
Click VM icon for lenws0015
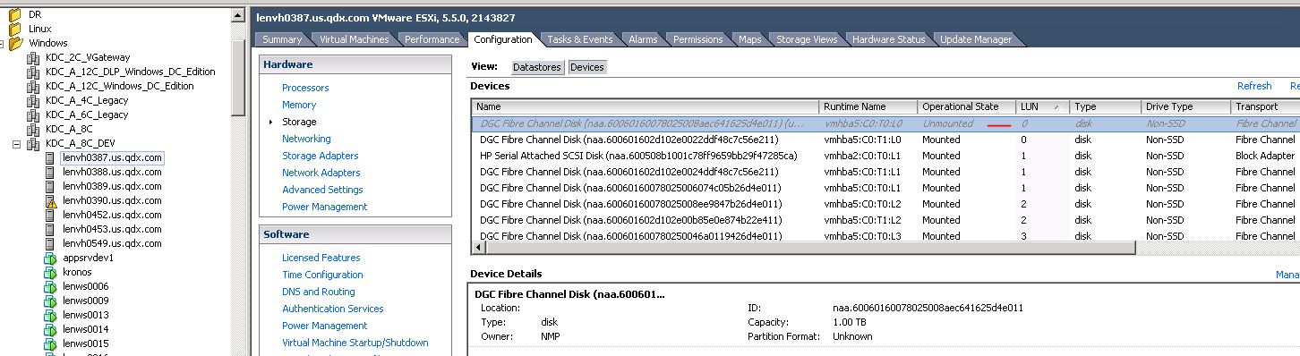[x=51, y=343]
